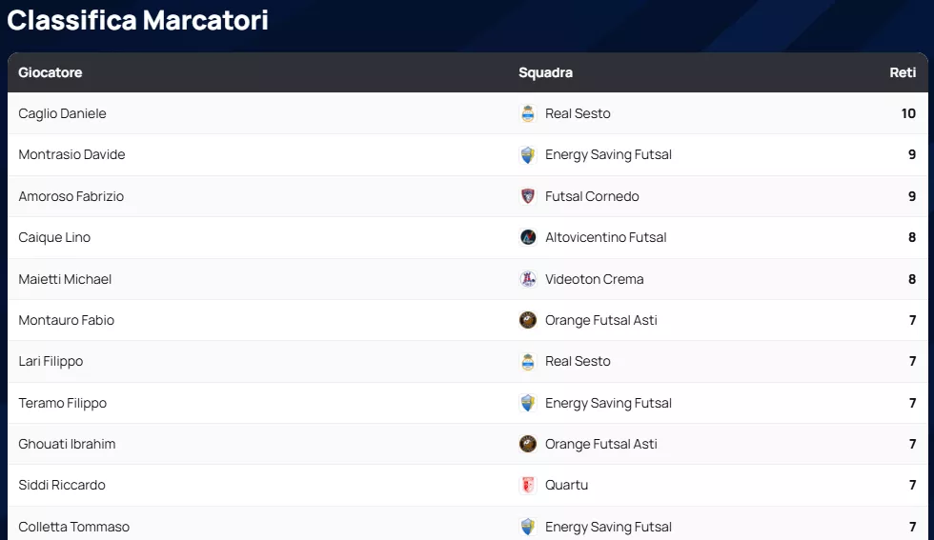
Task: Click the Futsal Cornedo team crest
Action: [528, 196]
